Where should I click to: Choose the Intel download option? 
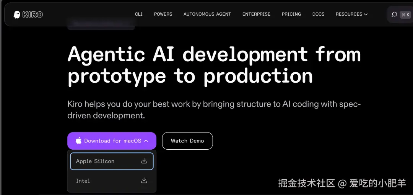click(x=112, y=181)
